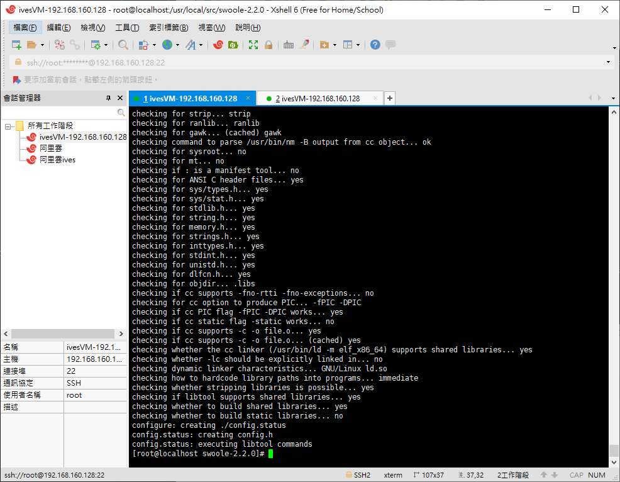620x482 pixels.
Task: Pin the 會話管理器 panel
Action: (108, 98)
